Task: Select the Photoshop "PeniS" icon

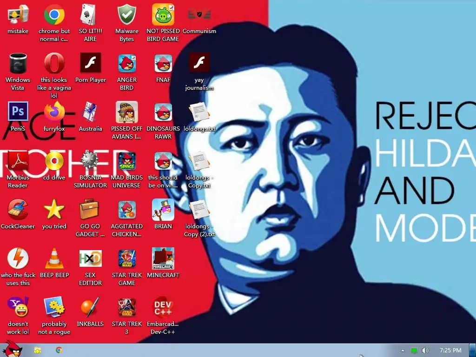Action: click(18, 112)
